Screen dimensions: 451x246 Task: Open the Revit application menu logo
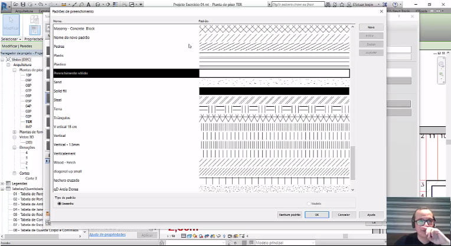[5, 6]
